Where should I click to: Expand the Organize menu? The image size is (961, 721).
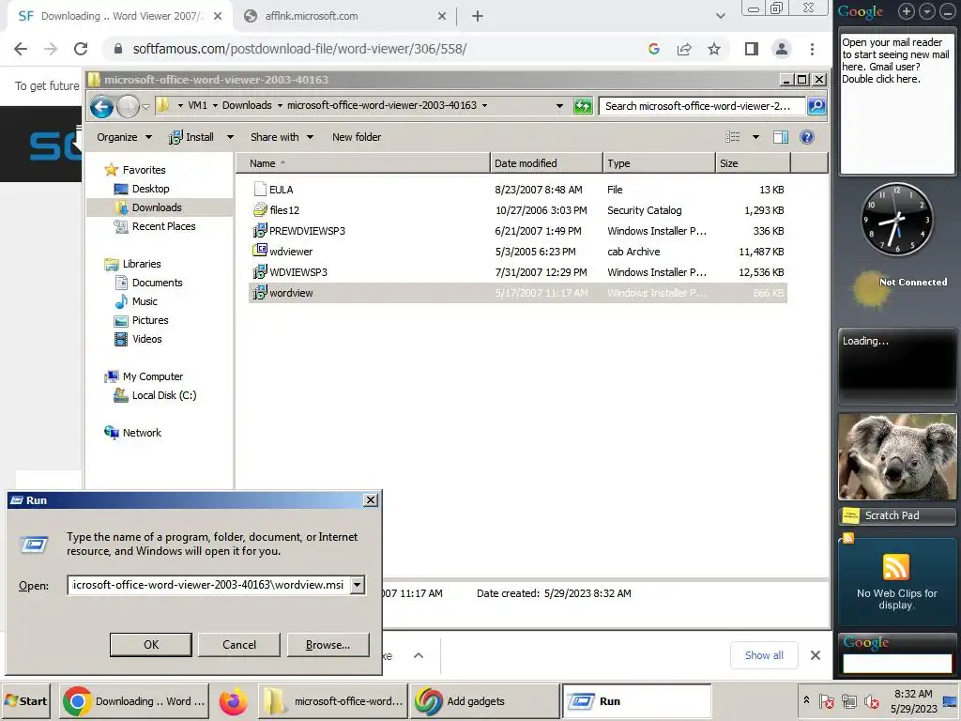125,137
